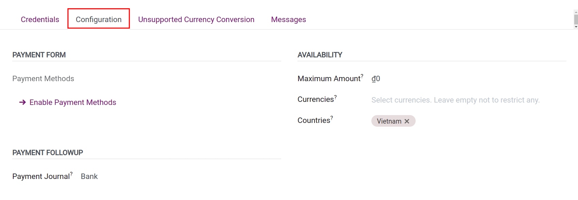The width and height of the screenshot is (578, 200).
Task: Click the arrow icon beside Enable Payment Methods
Action: coord(23,102)
